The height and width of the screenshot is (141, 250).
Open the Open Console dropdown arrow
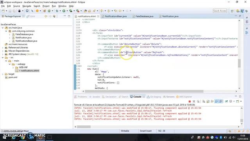241,101
